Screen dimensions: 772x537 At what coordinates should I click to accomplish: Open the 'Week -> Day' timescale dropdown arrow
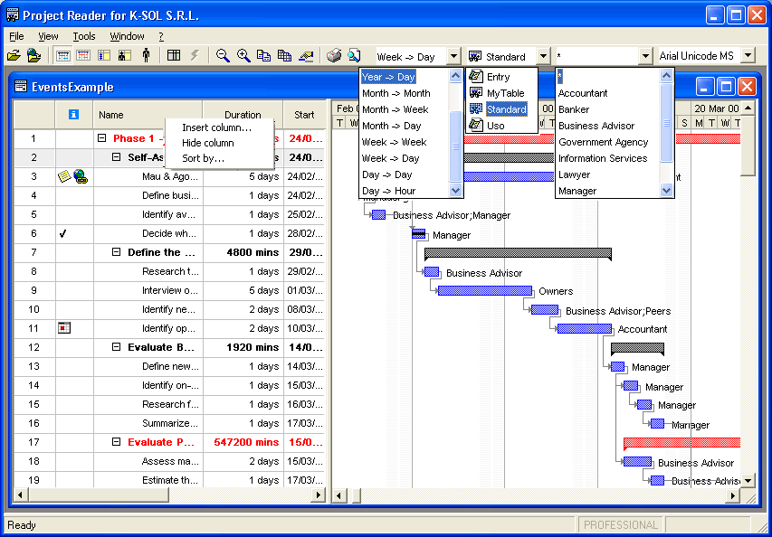(454, 56)
